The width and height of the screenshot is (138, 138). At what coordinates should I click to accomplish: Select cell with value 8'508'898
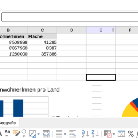[14, 42]
